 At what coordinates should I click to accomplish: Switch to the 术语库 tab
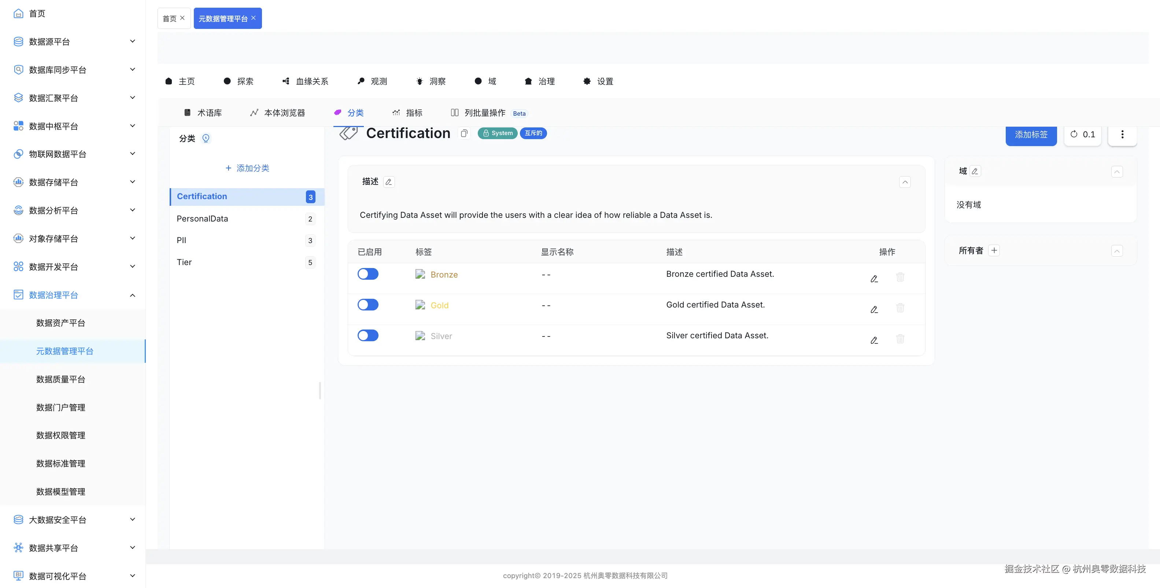203,113
